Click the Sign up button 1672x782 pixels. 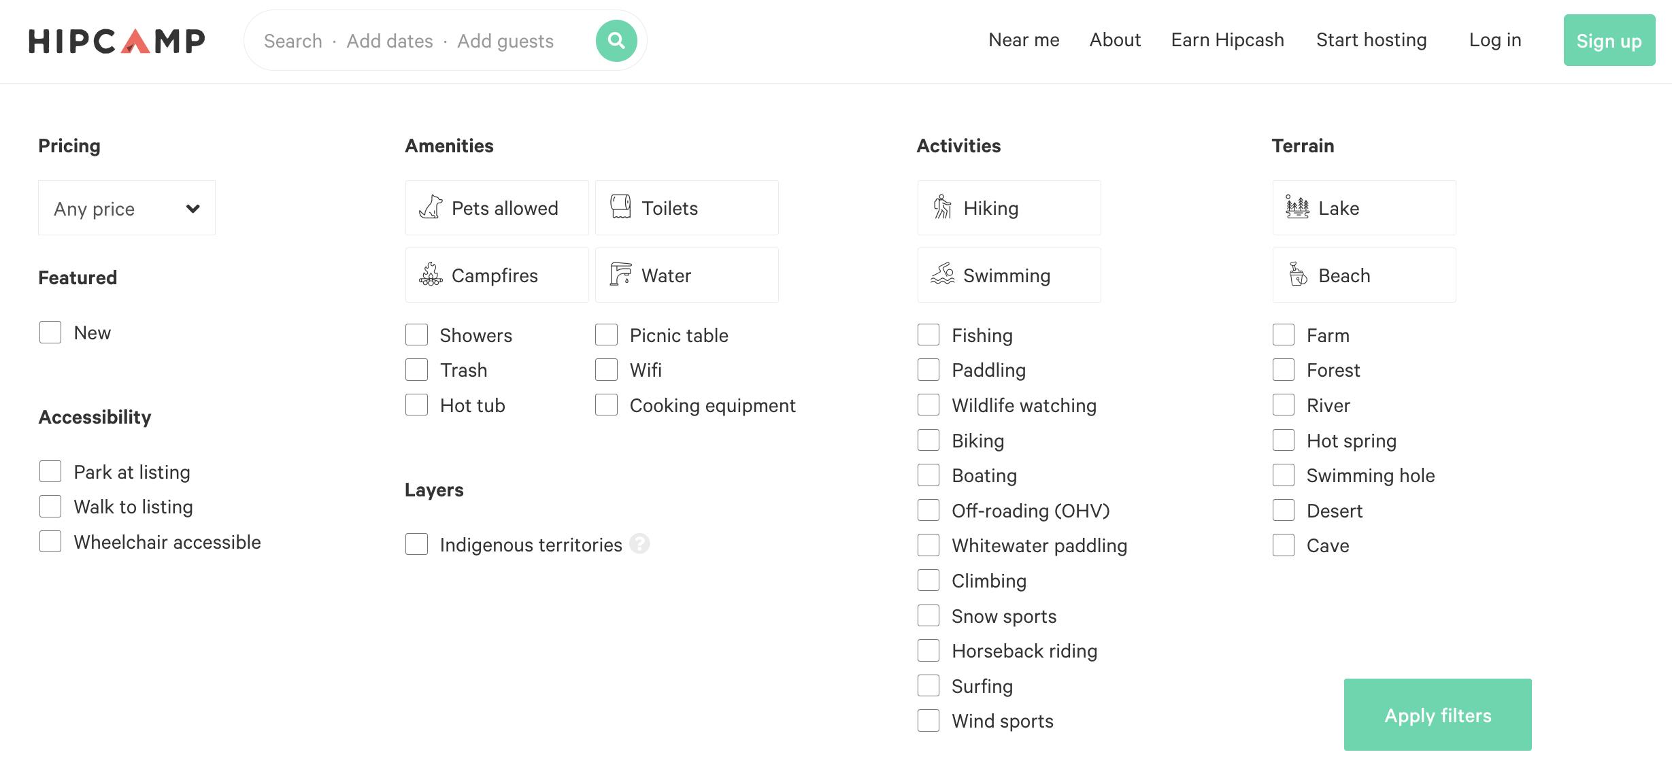pos(1609,41)
